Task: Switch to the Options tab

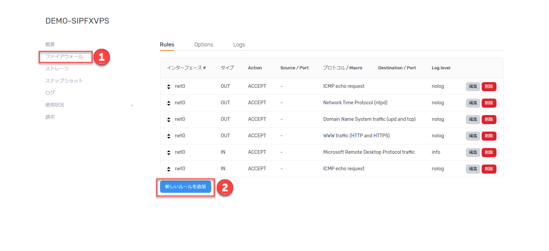Action: 203,45
